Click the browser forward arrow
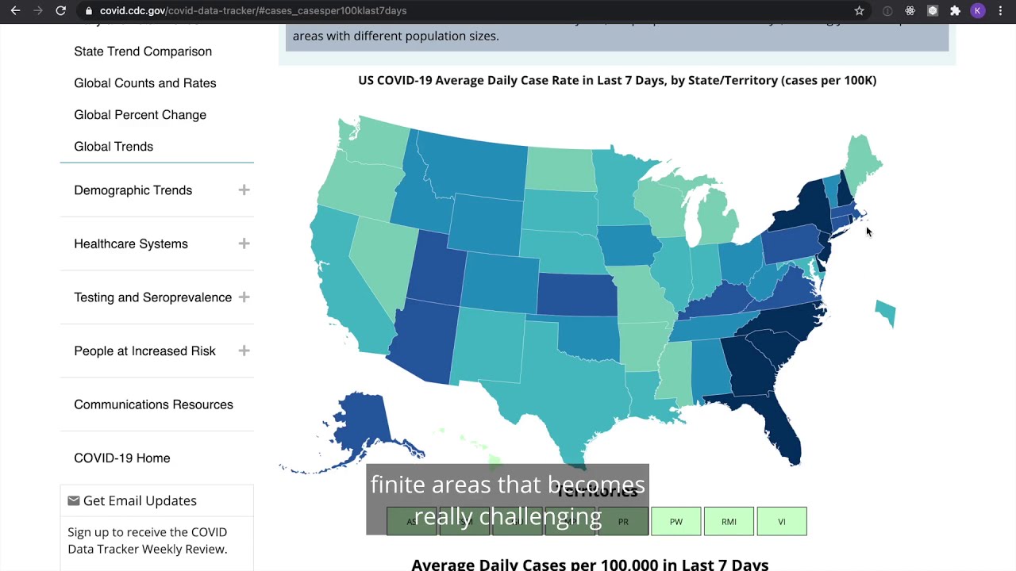The height and width of the screenshot is (571, 1016). click(37, 11)
